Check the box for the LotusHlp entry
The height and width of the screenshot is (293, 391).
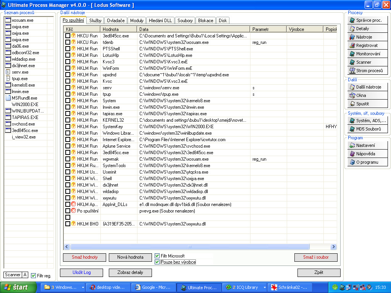click(x=68, y=55)
